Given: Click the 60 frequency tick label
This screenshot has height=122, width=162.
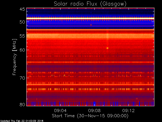Looking at the screenshot, I should (x=22, y=50).
